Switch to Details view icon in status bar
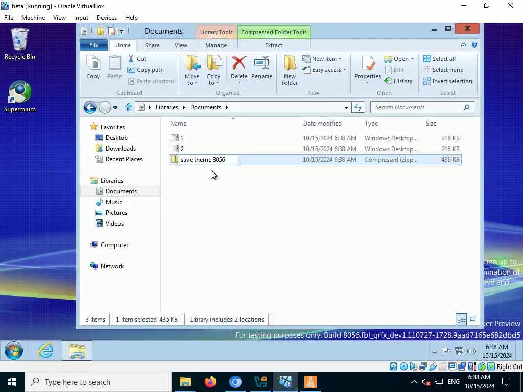Image resolution: width=523 pixels, height=392 pixels. click(461, 320)
